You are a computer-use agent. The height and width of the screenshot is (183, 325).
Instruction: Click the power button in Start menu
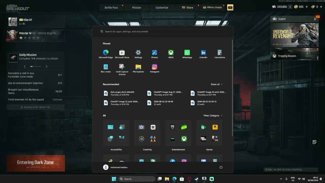(221, 167)
